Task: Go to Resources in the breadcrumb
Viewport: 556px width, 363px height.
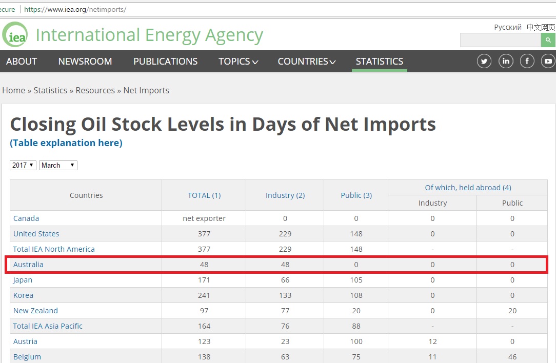Action: click(95, 90)
